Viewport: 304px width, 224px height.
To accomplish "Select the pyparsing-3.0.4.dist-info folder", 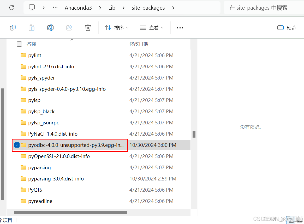I will pyautogui.click(x=56, y=179).
